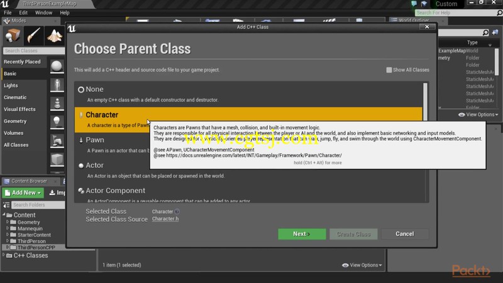Open the File menu

tap(8, 13)
